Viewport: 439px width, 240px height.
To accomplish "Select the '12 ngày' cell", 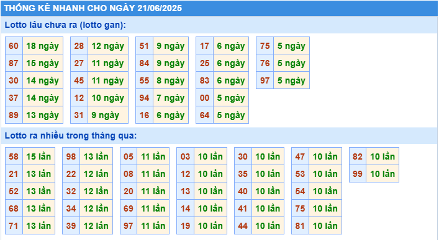I will click(x=108, y=46).
